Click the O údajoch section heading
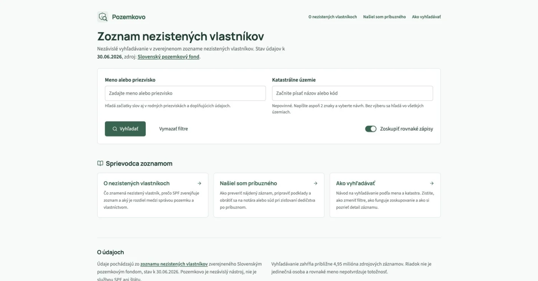Image resolution: width=538 pixels, height=281 pixels. click(x=111, y=252)
